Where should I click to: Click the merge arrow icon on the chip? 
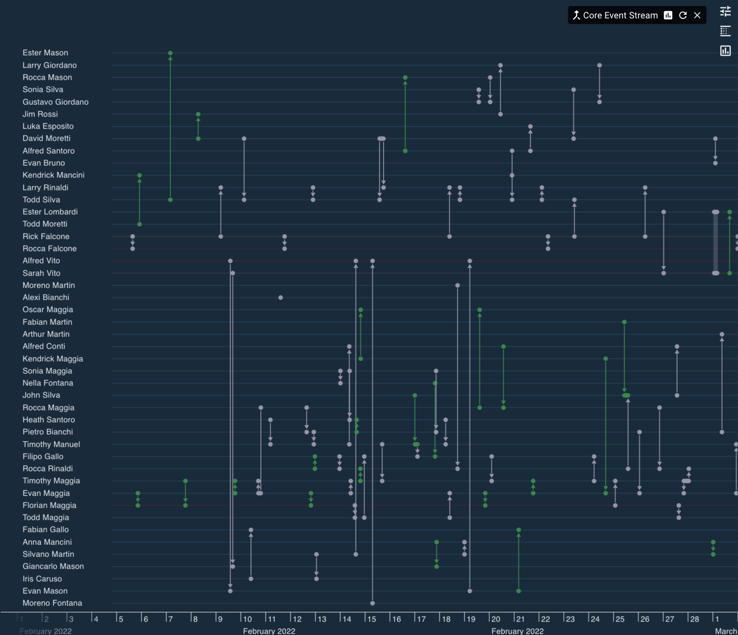(577, 15)
